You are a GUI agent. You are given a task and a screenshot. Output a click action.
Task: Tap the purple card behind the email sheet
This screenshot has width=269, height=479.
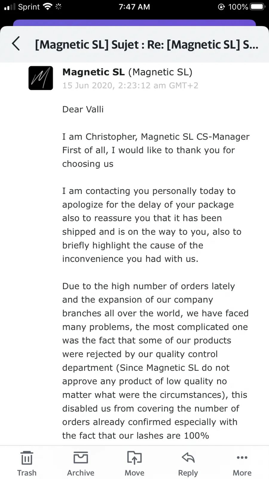click(x=134, y=23)
